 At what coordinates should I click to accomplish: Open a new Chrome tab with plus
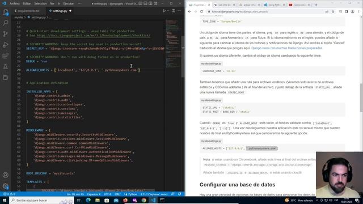(316, 5)
